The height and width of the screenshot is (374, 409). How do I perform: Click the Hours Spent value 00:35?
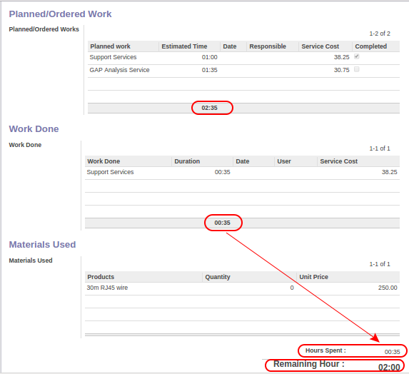point(392,352)
